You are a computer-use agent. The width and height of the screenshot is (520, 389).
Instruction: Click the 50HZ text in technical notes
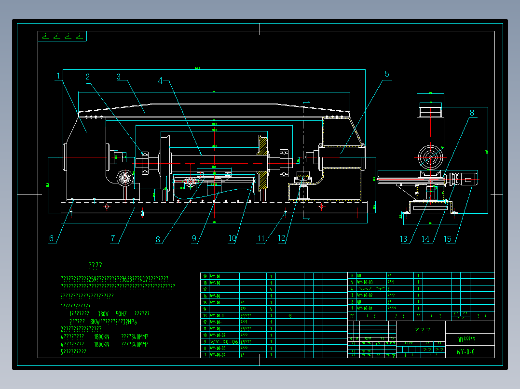coord(122,314)
